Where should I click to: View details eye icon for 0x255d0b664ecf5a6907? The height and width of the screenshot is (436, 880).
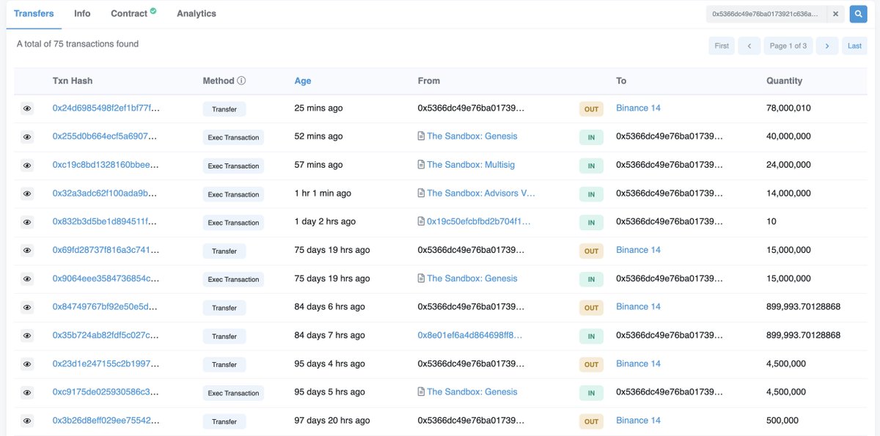(x=27, y=137)
